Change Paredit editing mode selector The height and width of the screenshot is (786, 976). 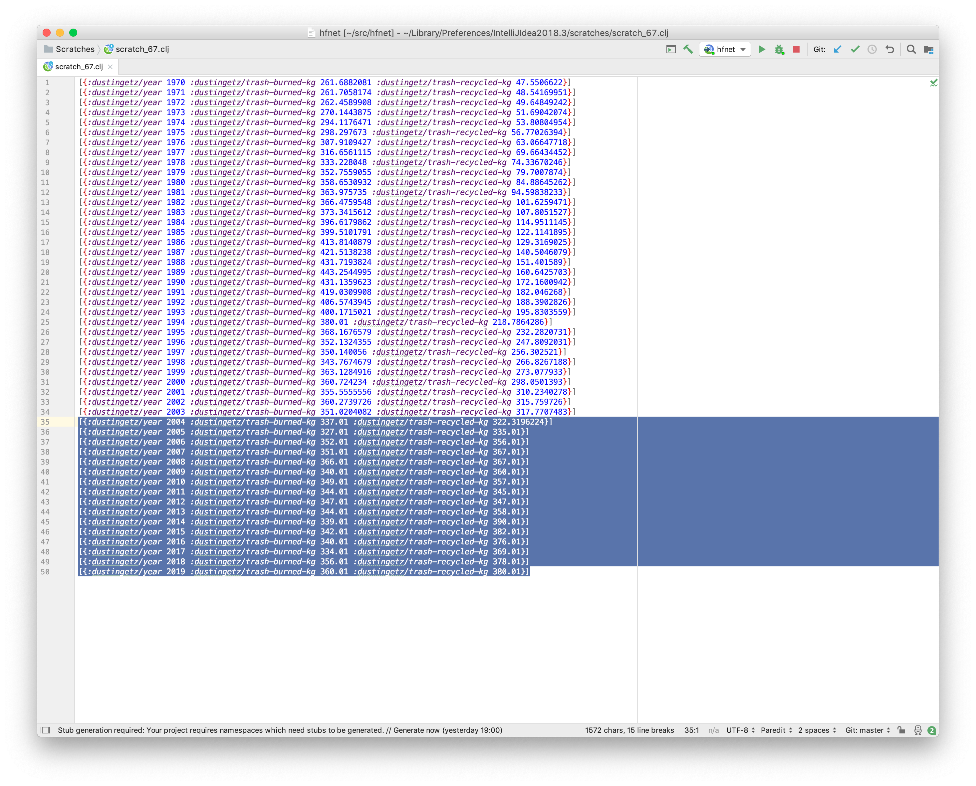pos(776,730)
